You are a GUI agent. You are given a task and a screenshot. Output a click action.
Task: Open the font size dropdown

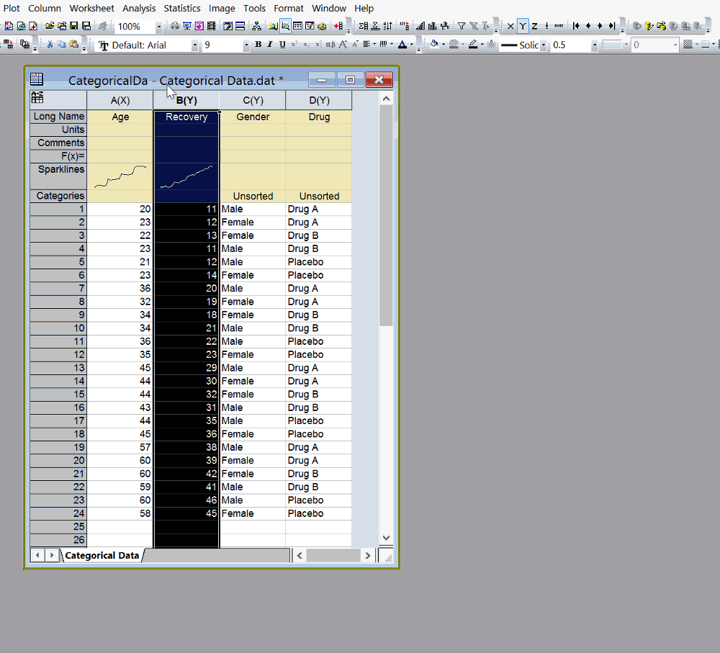coord(246,45)
